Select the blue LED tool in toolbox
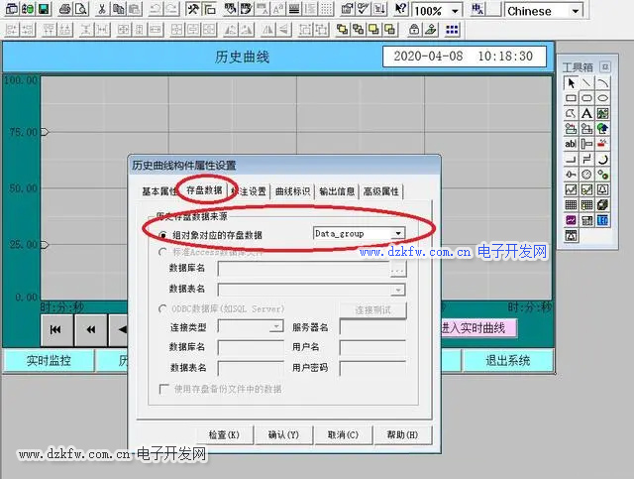The image size is (634, 479). click(602, 220)
